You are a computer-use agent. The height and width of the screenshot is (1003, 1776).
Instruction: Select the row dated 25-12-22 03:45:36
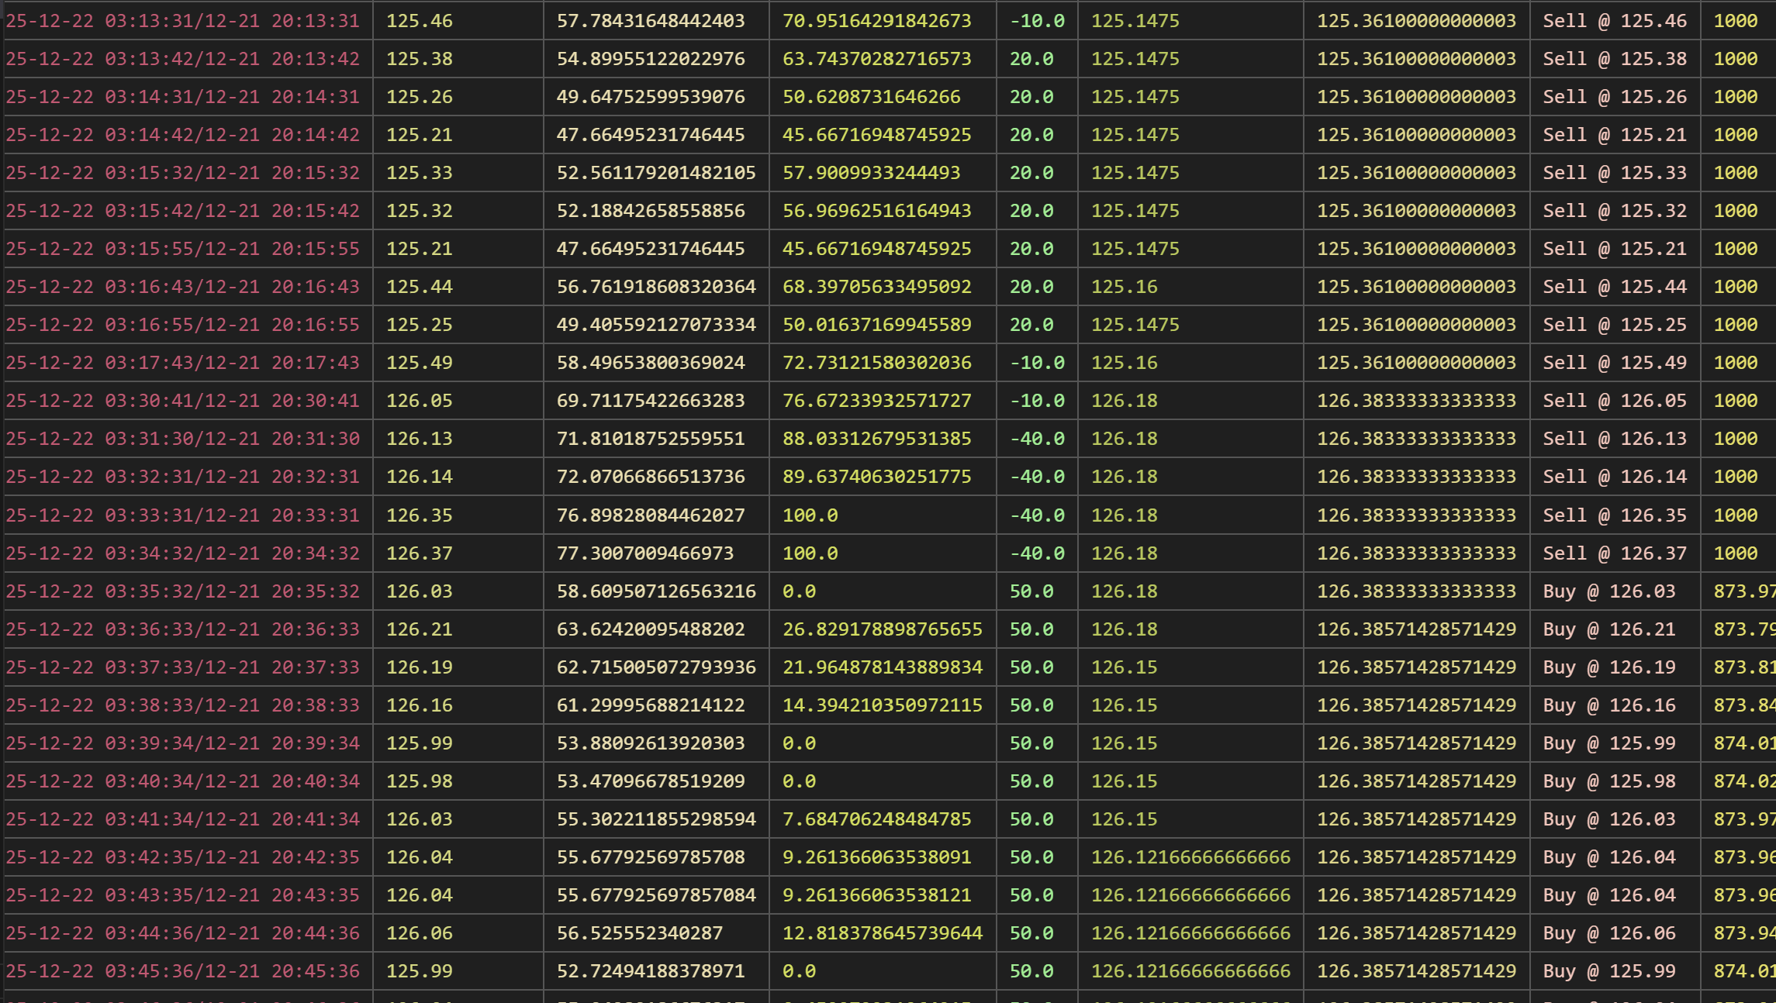[x=182, y=970]
